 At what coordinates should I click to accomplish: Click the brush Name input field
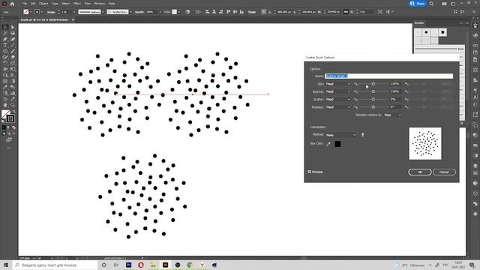coord(389,76)
